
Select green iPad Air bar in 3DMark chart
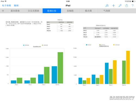click(x=124, y=72)
